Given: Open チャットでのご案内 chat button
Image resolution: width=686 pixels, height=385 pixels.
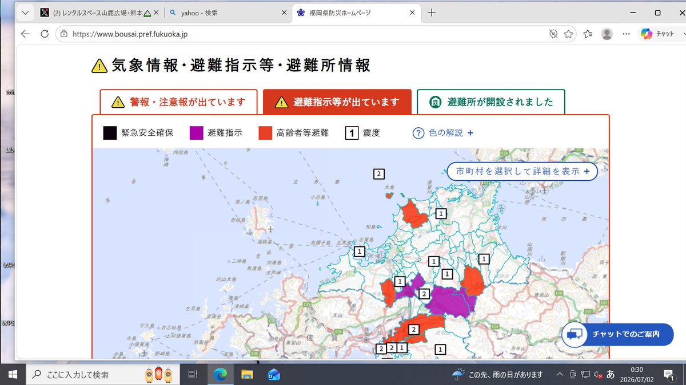Looking at the screenshot, I should click(617, 334).
